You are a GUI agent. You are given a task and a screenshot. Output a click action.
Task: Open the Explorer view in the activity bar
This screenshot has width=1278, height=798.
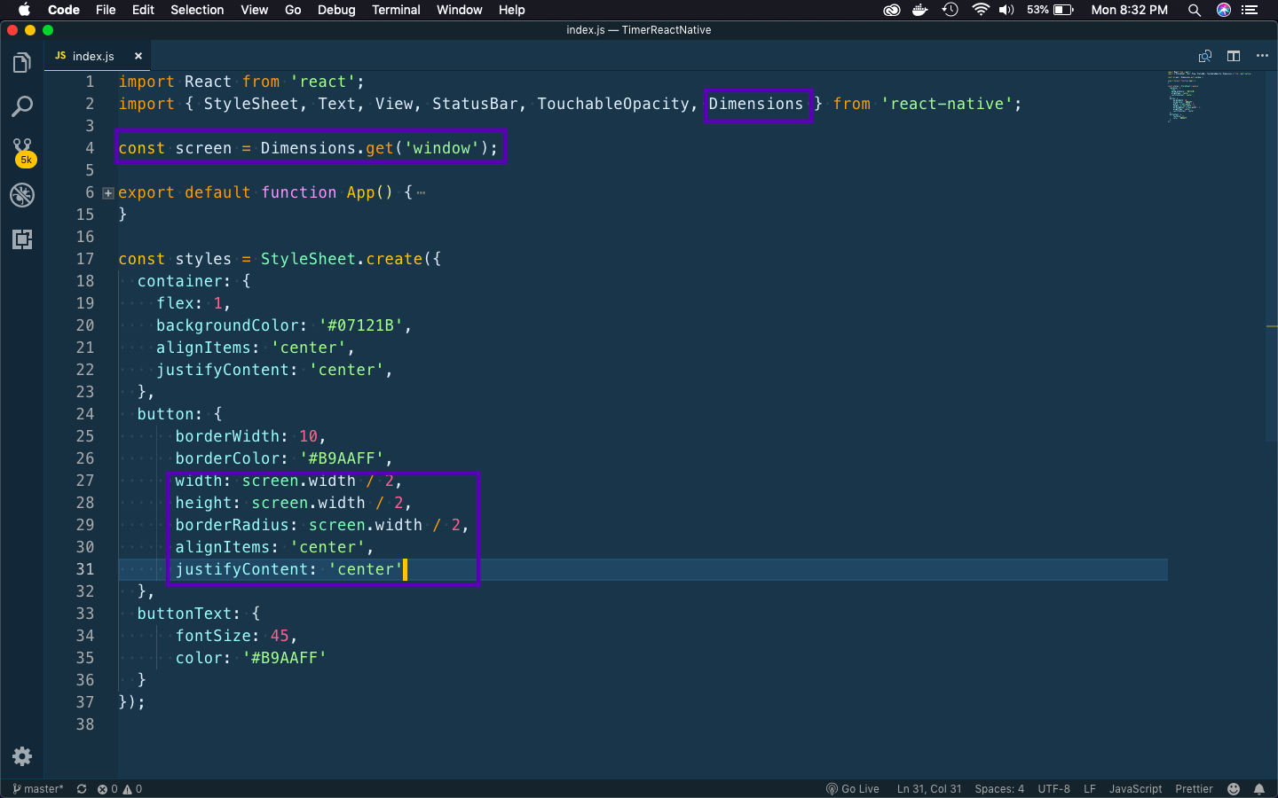click(x=22, y=63)
